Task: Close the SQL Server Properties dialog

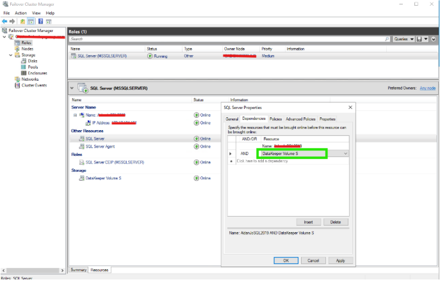Action: point(350,108)
